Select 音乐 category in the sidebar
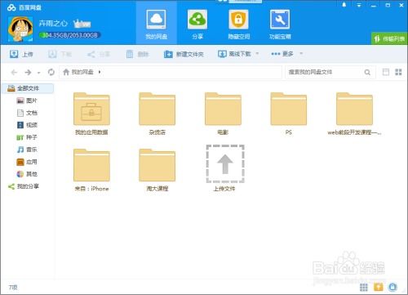 pos(27,150)
